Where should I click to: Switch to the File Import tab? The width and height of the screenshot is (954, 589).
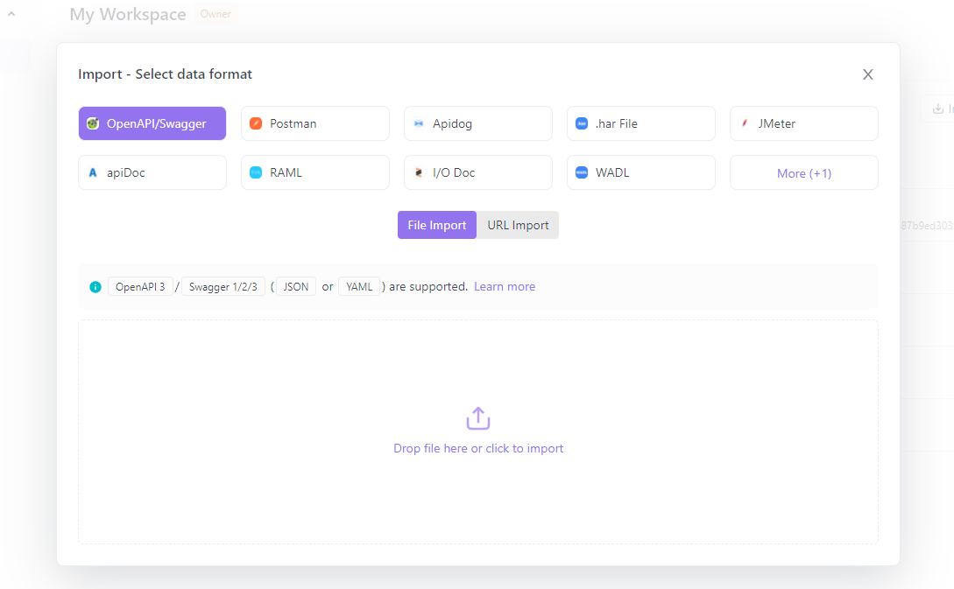point(437,225)
